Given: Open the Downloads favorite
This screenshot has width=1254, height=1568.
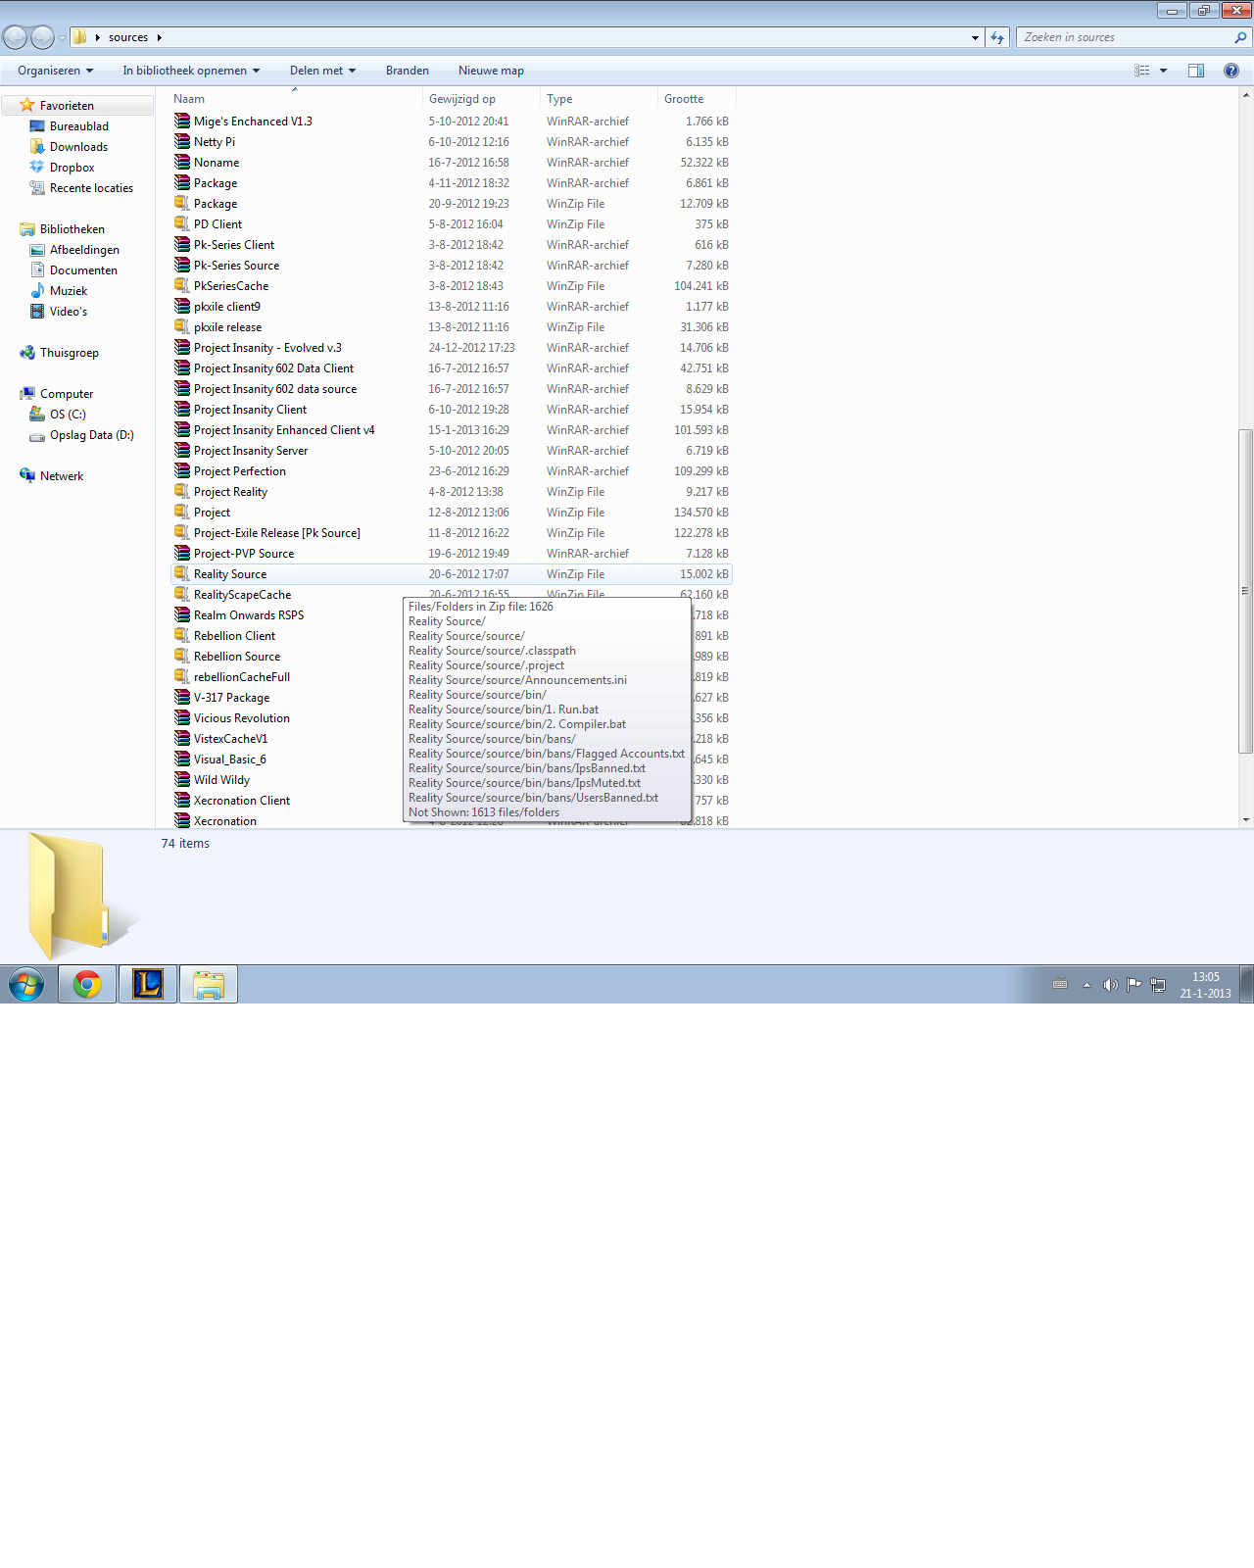Looking at the screenshot, I should tap(78, 147).
